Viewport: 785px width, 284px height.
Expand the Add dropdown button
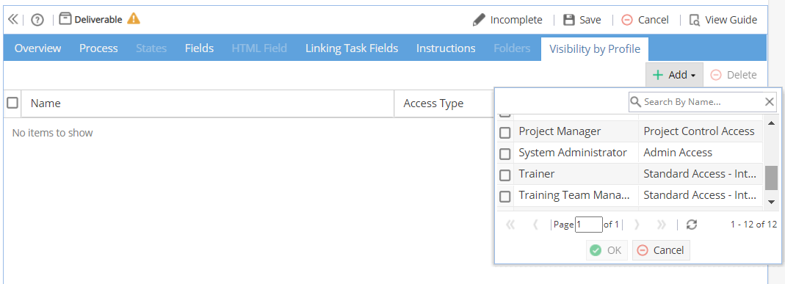click(x=674, y=75)
